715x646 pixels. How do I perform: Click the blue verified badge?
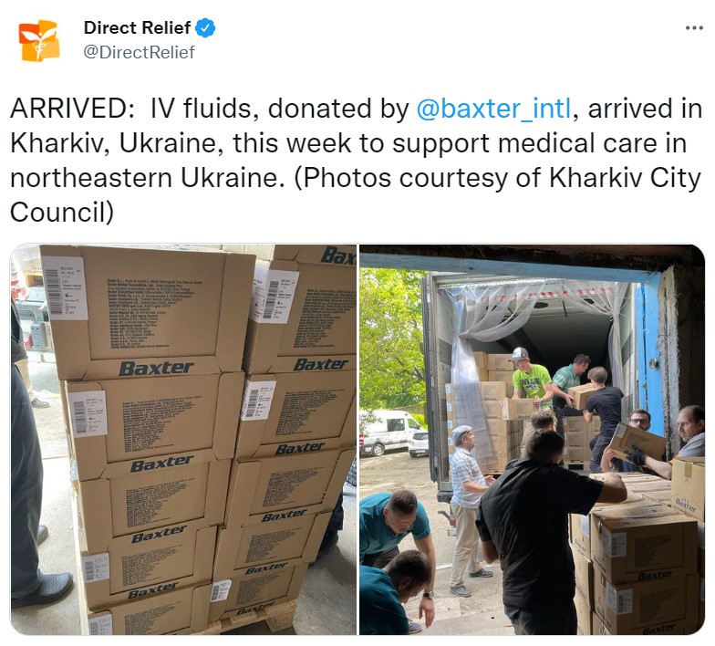pos(206,27)
